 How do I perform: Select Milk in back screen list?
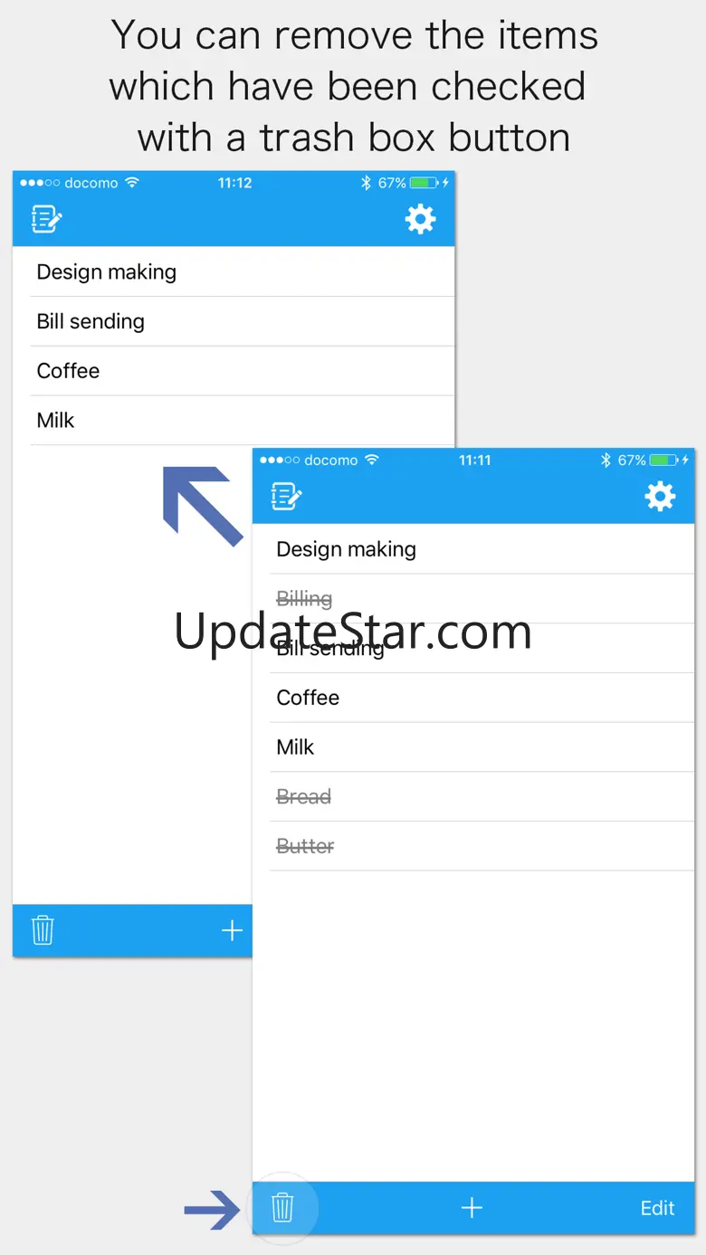[234, 420]
